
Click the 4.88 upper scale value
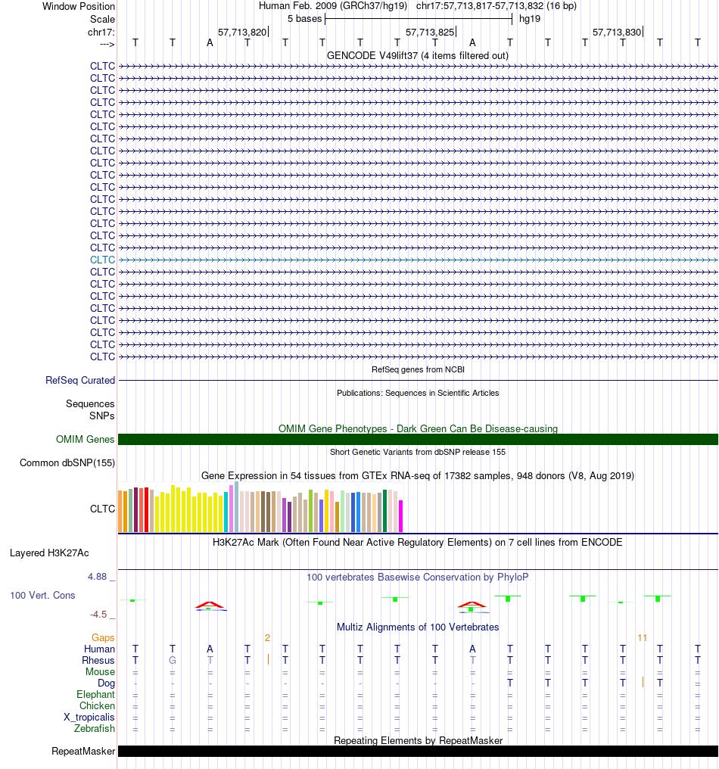pos(97,576)
